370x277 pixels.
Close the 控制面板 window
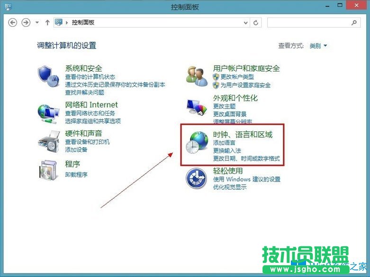click(357, 5)
